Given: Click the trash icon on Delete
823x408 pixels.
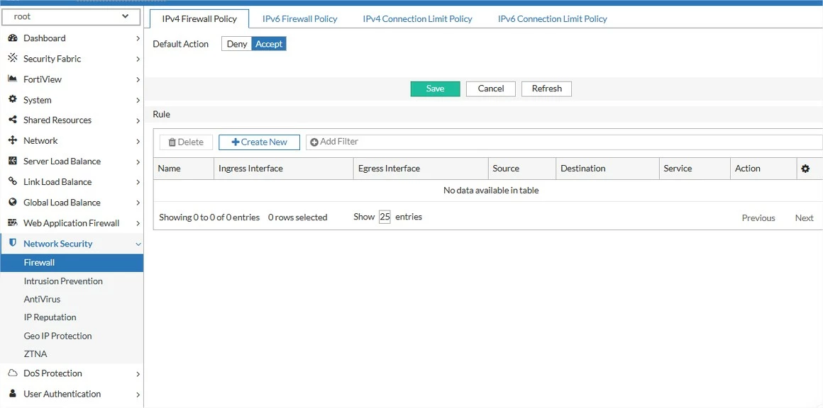Looking at the screenshot, I should click(172, 142).
